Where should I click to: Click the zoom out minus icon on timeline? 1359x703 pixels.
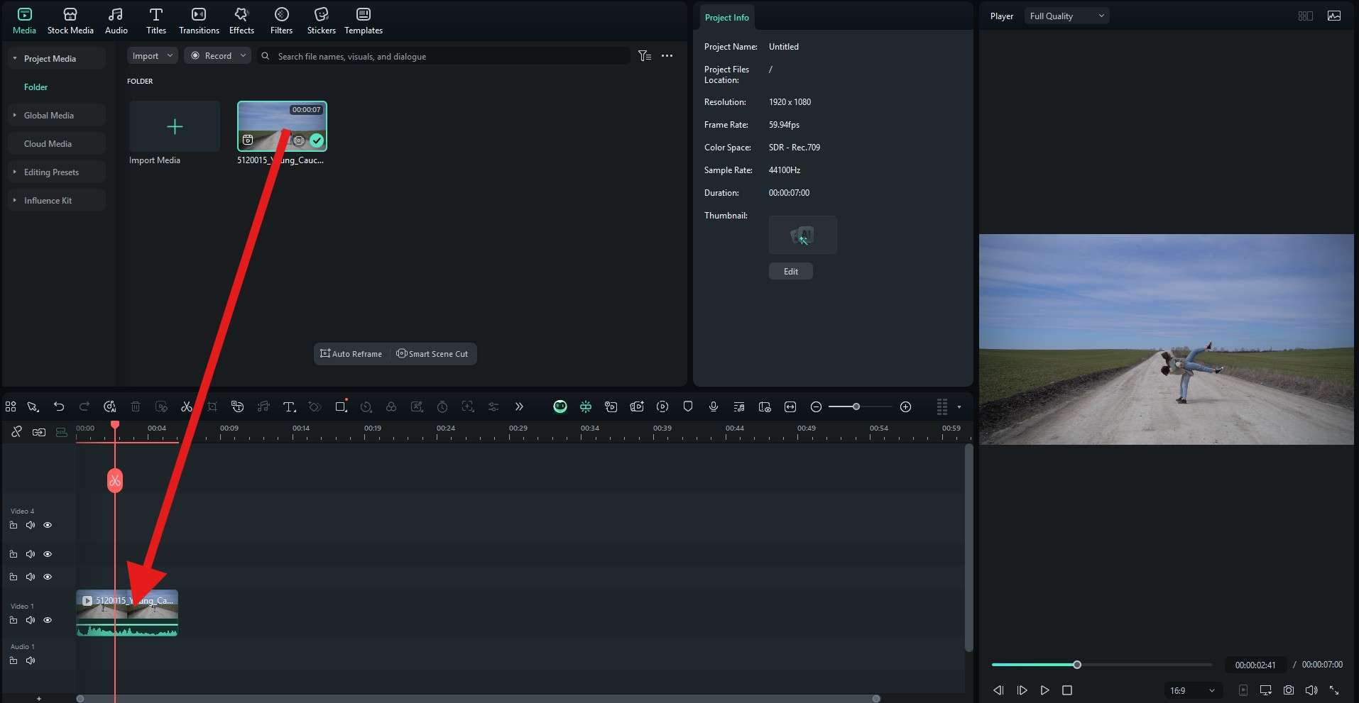tap(816, 406)
